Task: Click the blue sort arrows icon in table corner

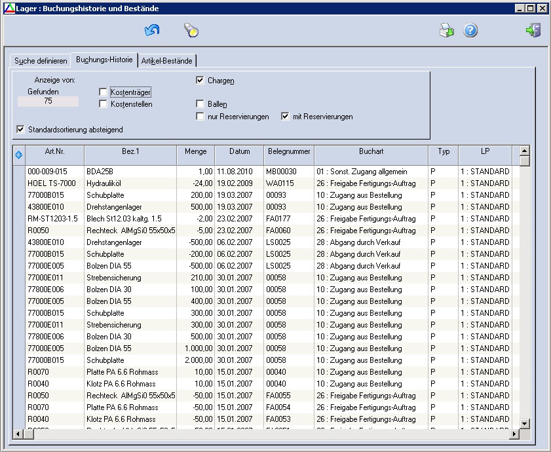Action: tap(18, 155)
